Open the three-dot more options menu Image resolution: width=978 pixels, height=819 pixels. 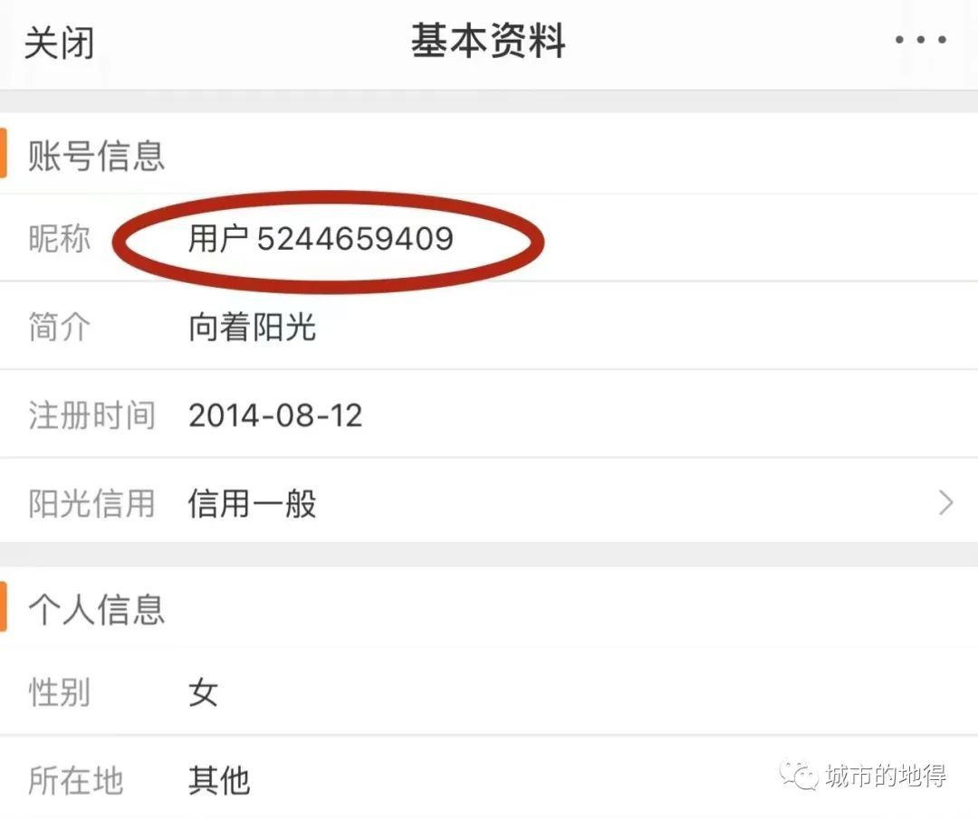[x=921, y=40]
